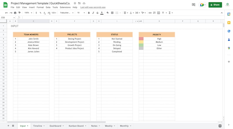Insert chart icon in toolbar
Screen dimensions: 233x129
(159, 13)
